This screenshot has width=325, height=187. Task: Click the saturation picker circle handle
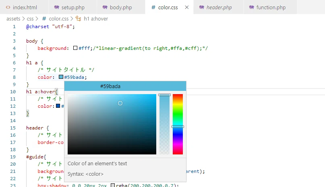point(120,103)
